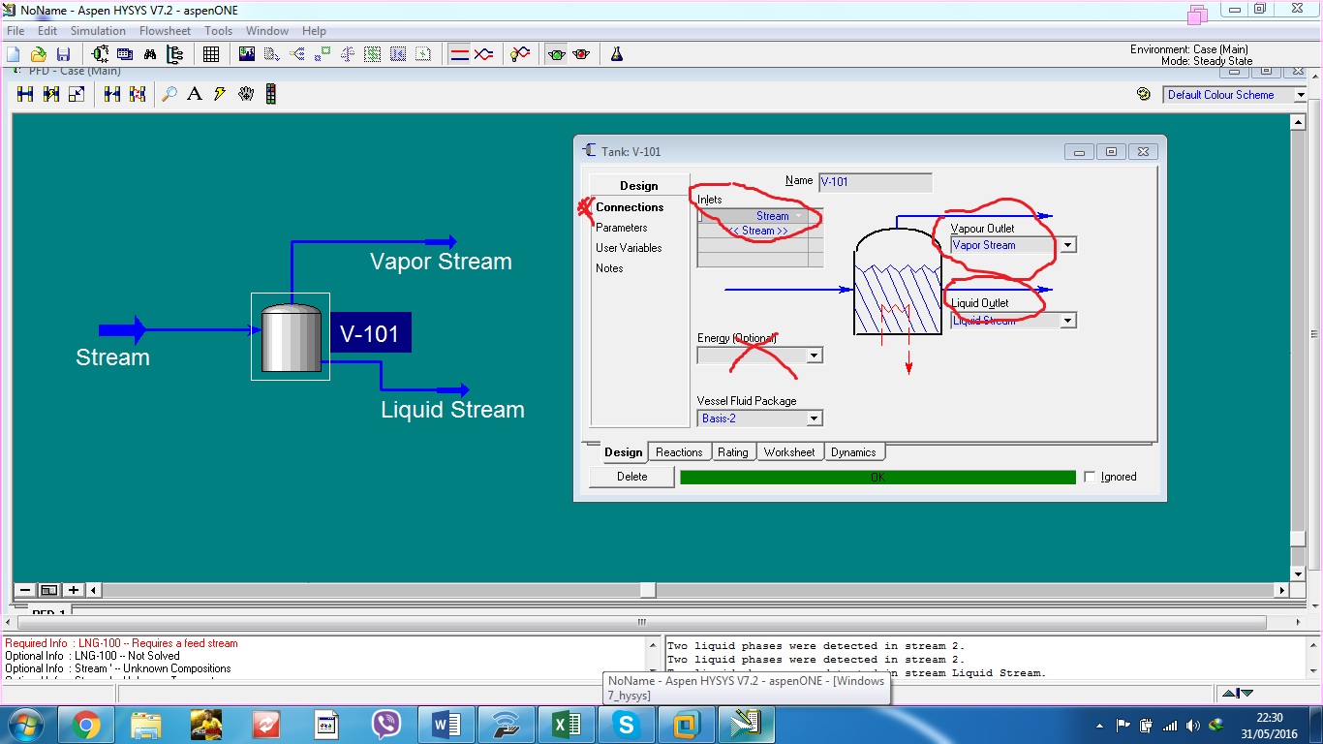Select the Zoom magnifier tool on PFD toolbar

[169, 93]
